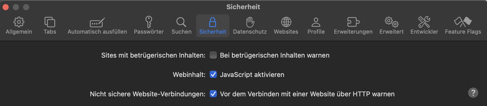487x106 pixels.
Task: Uncheck the JavaScript aktivieren checkbox
Action: 213,75
